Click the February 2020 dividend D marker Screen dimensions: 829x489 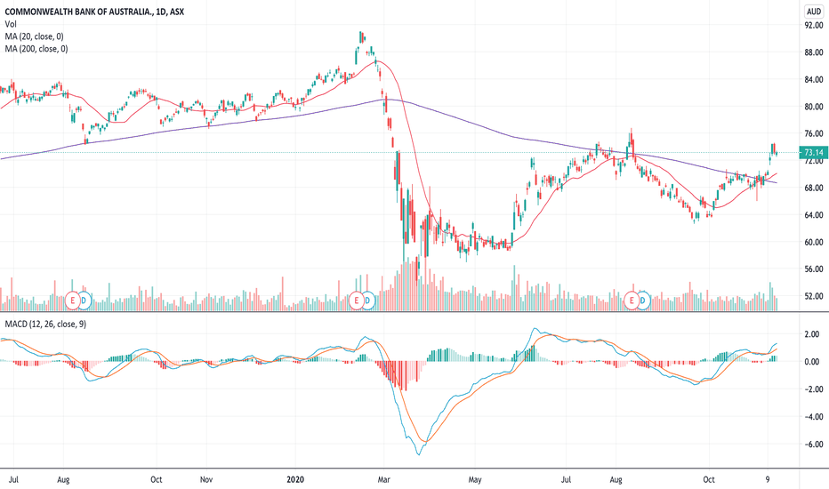[368, 301]
